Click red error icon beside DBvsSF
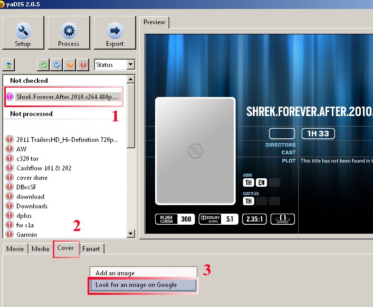Image resolution: width=373 pixels, height=307 pixels. point(9,187)
